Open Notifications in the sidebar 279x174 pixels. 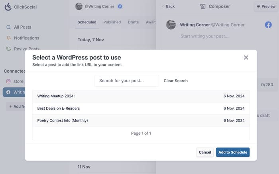coord(23,38)
